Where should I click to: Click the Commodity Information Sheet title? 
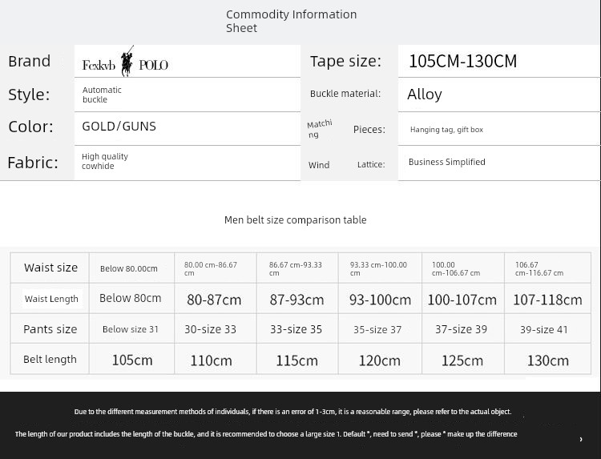(291, 21)
